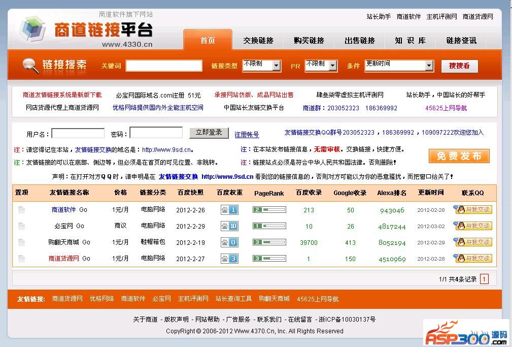512x347 pixels.
Task: Open 商道友情链接系统最新版下载 link
Action: pos(62,95)
